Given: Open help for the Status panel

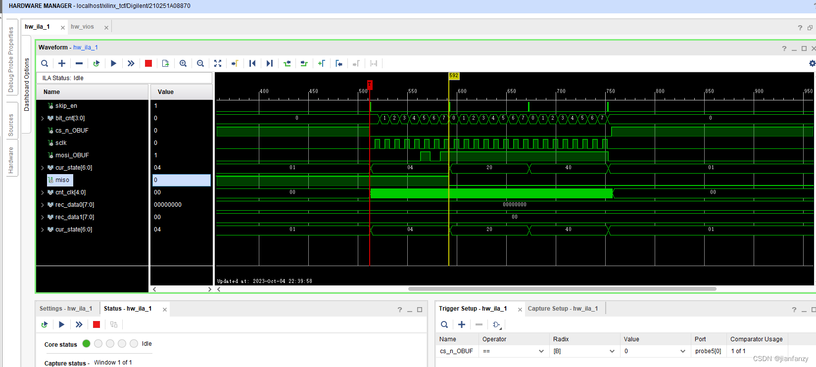Looking at the screenshot, I should coord(400,310).
